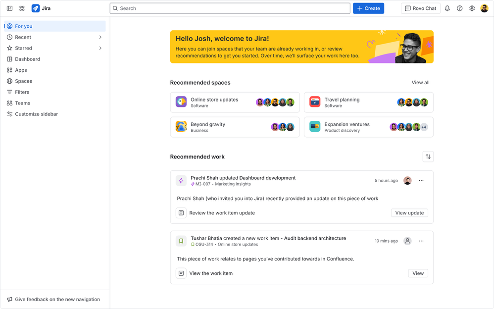
Task: Open the Beyond gravity space card
Action: click(235, 127)
